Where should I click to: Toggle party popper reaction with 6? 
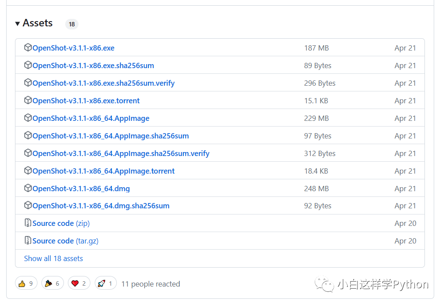[52, 283]
